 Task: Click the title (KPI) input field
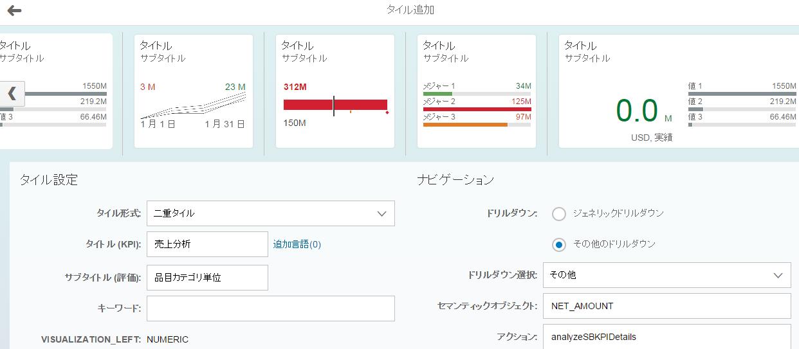click(207, 244)
